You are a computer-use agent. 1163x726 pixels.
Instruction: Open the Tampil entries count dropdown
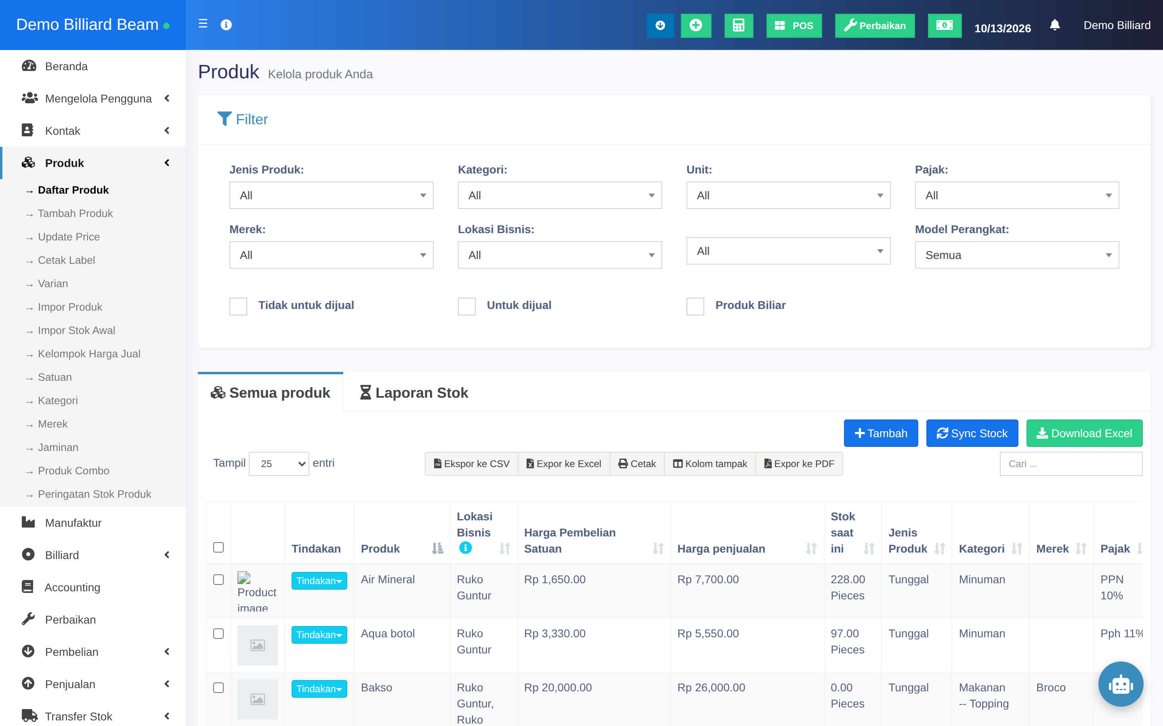(x=279, y=464)
